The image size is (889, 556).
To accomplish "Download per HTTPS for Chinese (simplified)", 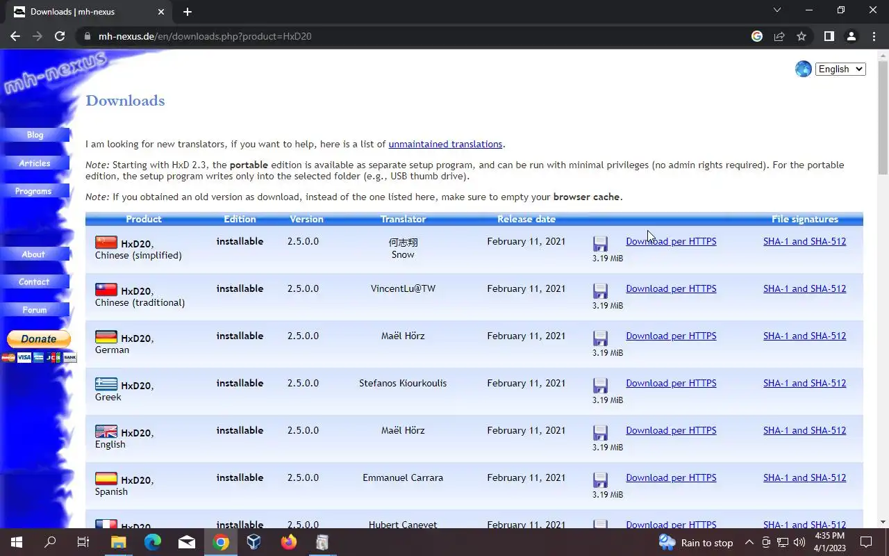I will 671,241.
